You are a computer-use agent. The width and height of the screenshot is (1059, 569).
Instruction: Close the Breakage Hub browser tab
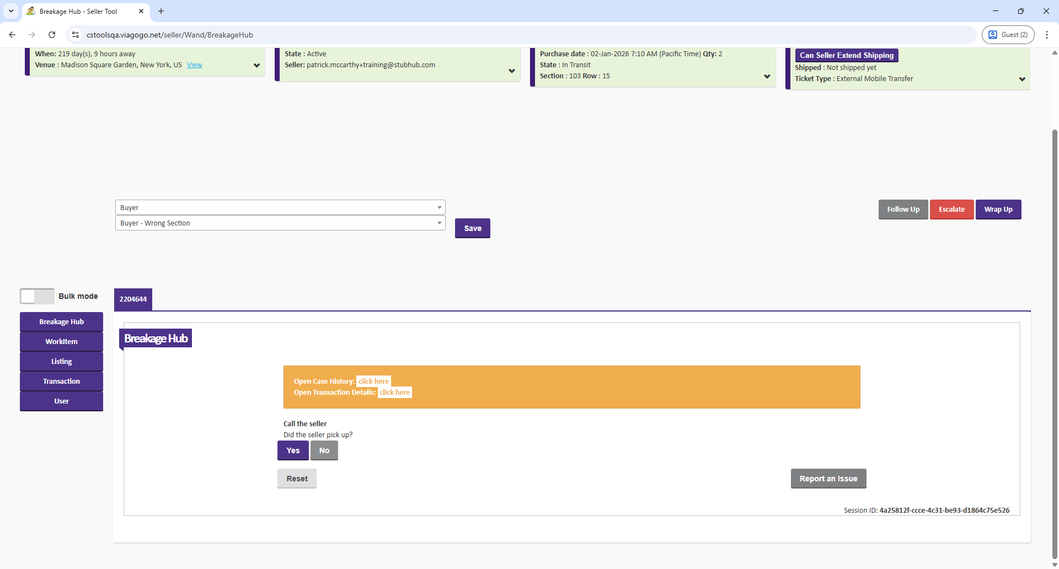141,11
